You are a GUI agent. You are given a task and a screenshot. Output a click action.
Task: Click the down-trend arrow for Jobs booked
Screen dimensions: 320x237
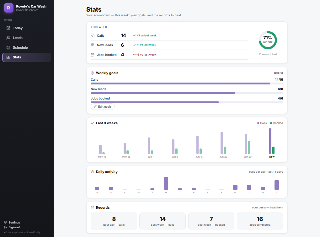click(134, 55)
